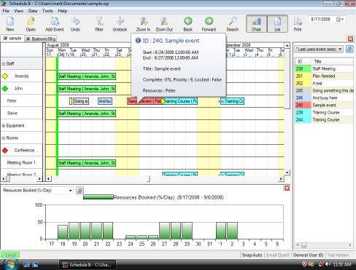Select the Plan Needed list row
Image resolution: width=356 pixels, height=270 pixels.
[x=324, y=76]
